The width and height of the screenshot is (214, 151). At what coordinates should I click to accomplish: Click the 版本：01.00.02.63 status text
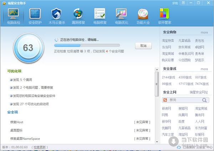point(15,147)
